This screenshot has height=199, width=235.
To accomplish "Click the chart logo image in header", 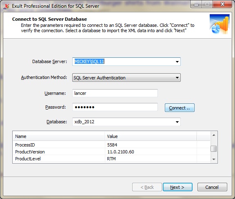I will [x=219, y=24].
